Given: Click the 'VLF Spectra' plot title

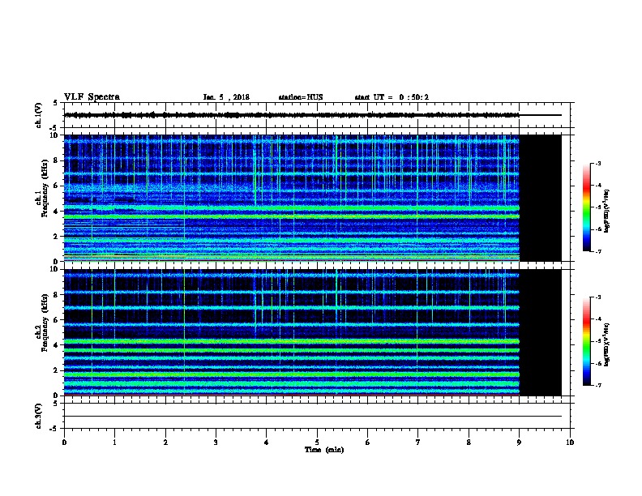Looking at the screenshot, I should [92, 97].
